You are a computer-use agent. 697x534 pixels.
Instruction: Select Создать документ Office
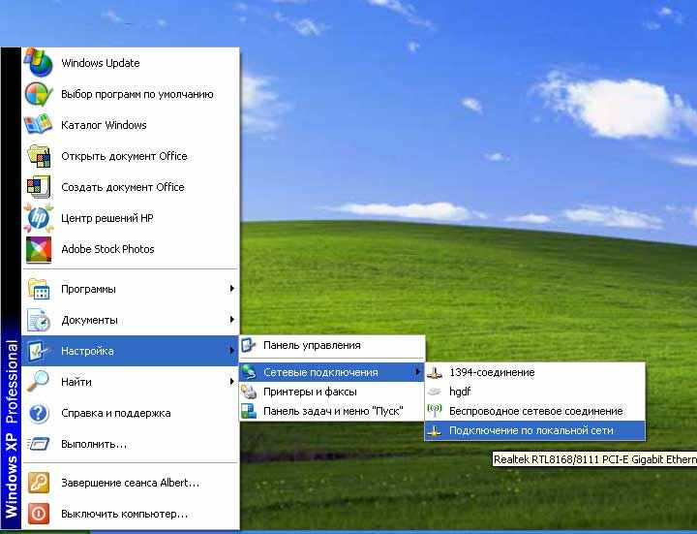(131, 187)
